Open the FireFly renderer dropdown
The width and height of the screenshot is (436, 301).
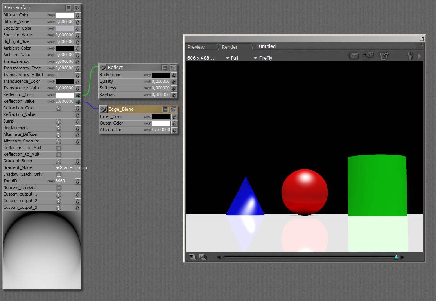(x=262, y=58)
